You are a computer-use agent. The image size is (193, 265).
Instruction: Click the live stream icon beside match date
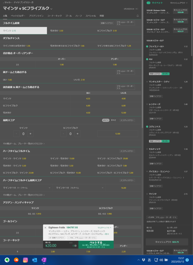137,9
